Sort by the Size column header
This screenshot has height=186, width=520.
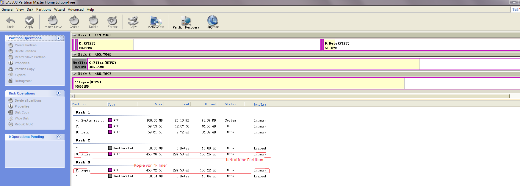150,104
